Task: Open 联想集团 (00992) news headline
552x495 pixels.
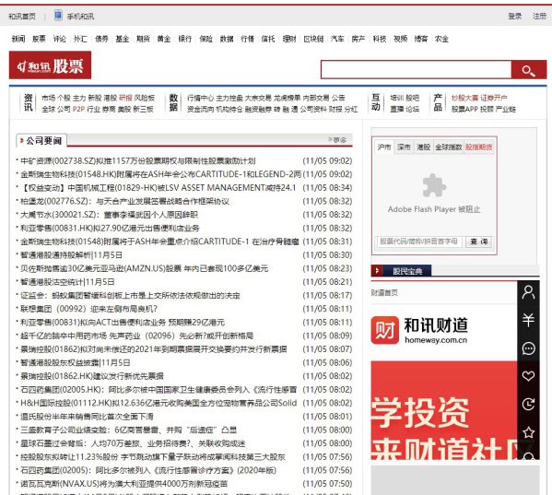Action: tap(88, 309)
